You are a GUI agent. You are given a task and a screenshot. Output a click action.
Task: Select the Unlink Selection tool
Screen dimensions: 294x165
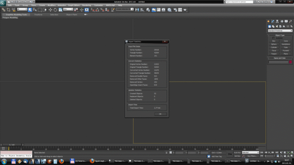(8, 10)
